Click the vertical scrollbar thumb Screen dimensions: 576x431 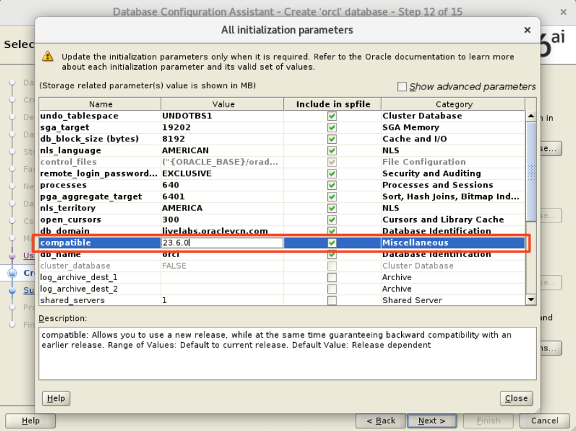click(x=531, y=171)
